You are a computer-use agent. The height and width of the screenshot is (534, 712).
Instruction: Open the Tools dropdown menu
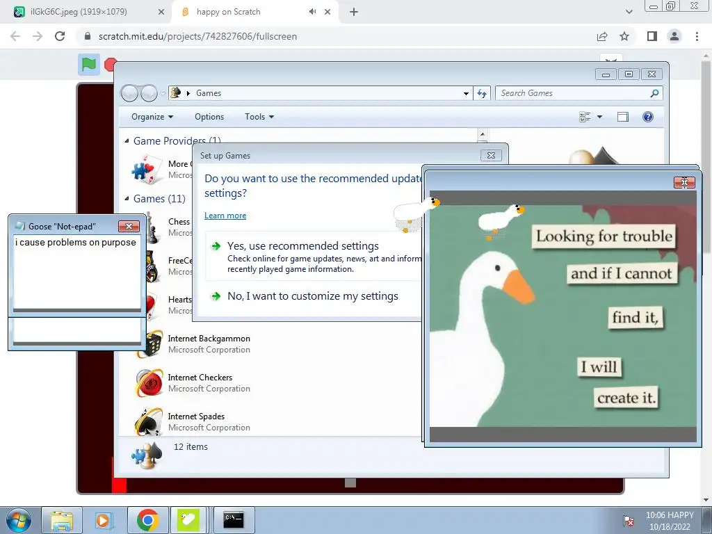(259, 117)
